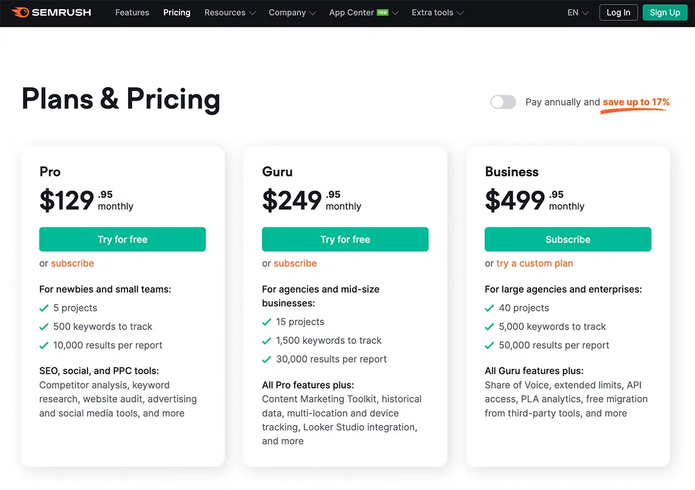Toggle the Pay annually switch
The image size is (695, 490).
coord(503,102)
